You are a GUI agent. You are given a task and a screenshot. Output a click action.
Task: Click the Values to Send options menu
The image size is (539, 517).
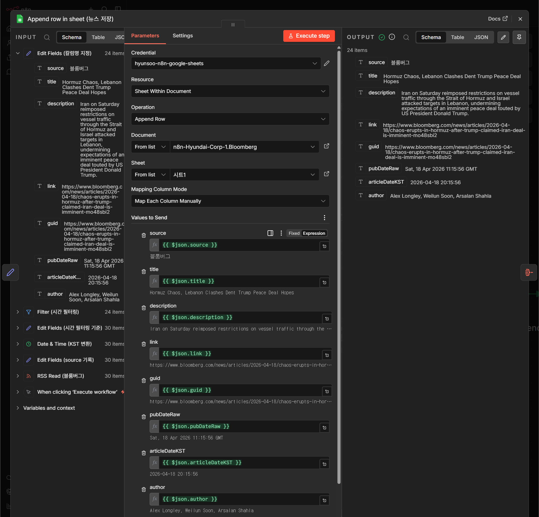tap(325, 218)
